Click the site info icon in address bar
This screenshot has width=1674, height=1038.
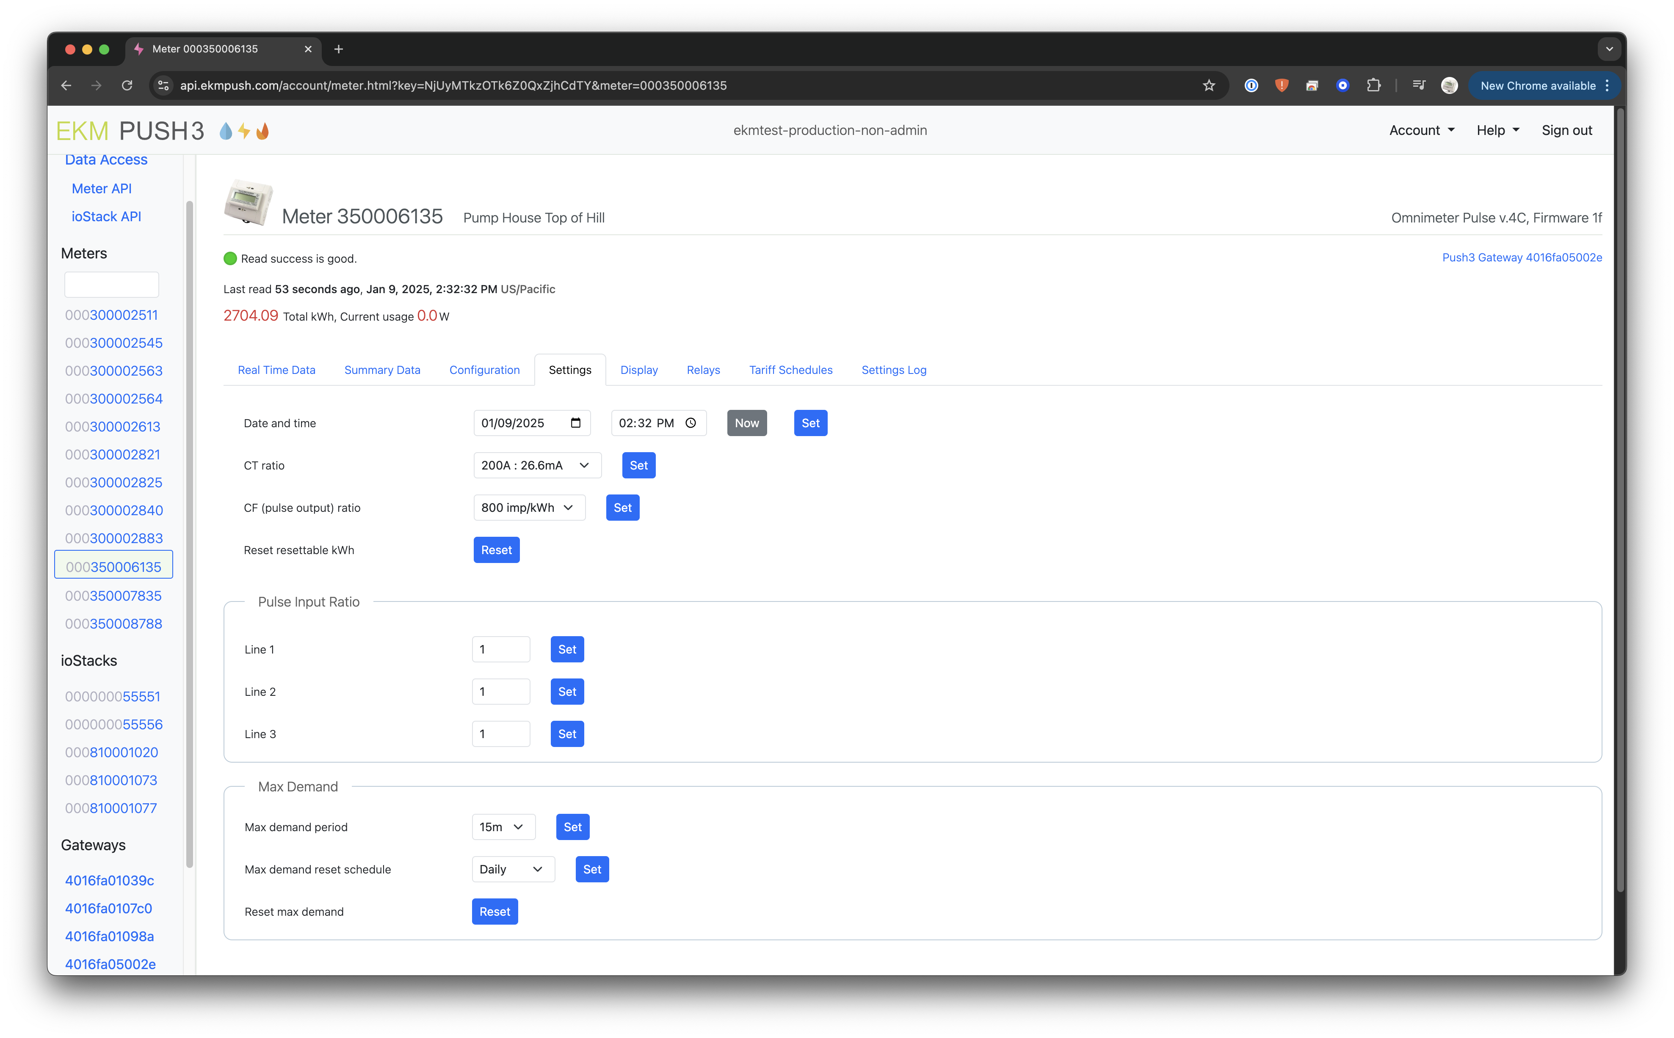(163, 86)
